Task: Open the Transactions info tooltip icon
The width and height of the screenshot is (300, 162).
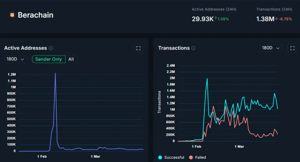Action: click(x=194, y=48)
